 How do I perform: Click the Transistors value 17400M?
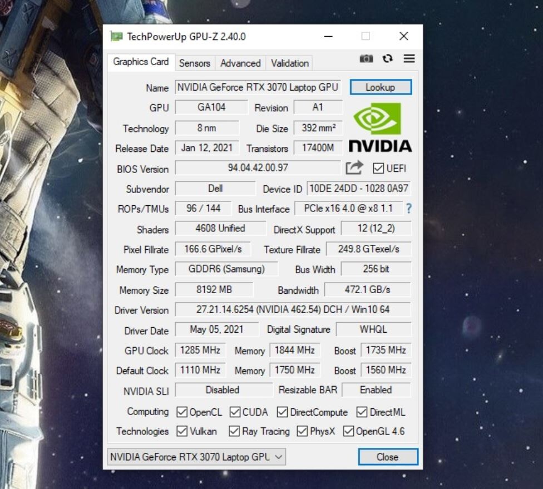pos(318,148)
